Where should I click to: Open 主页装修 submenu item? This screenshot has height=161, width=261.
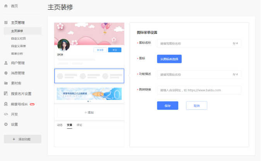coord(23,31)
